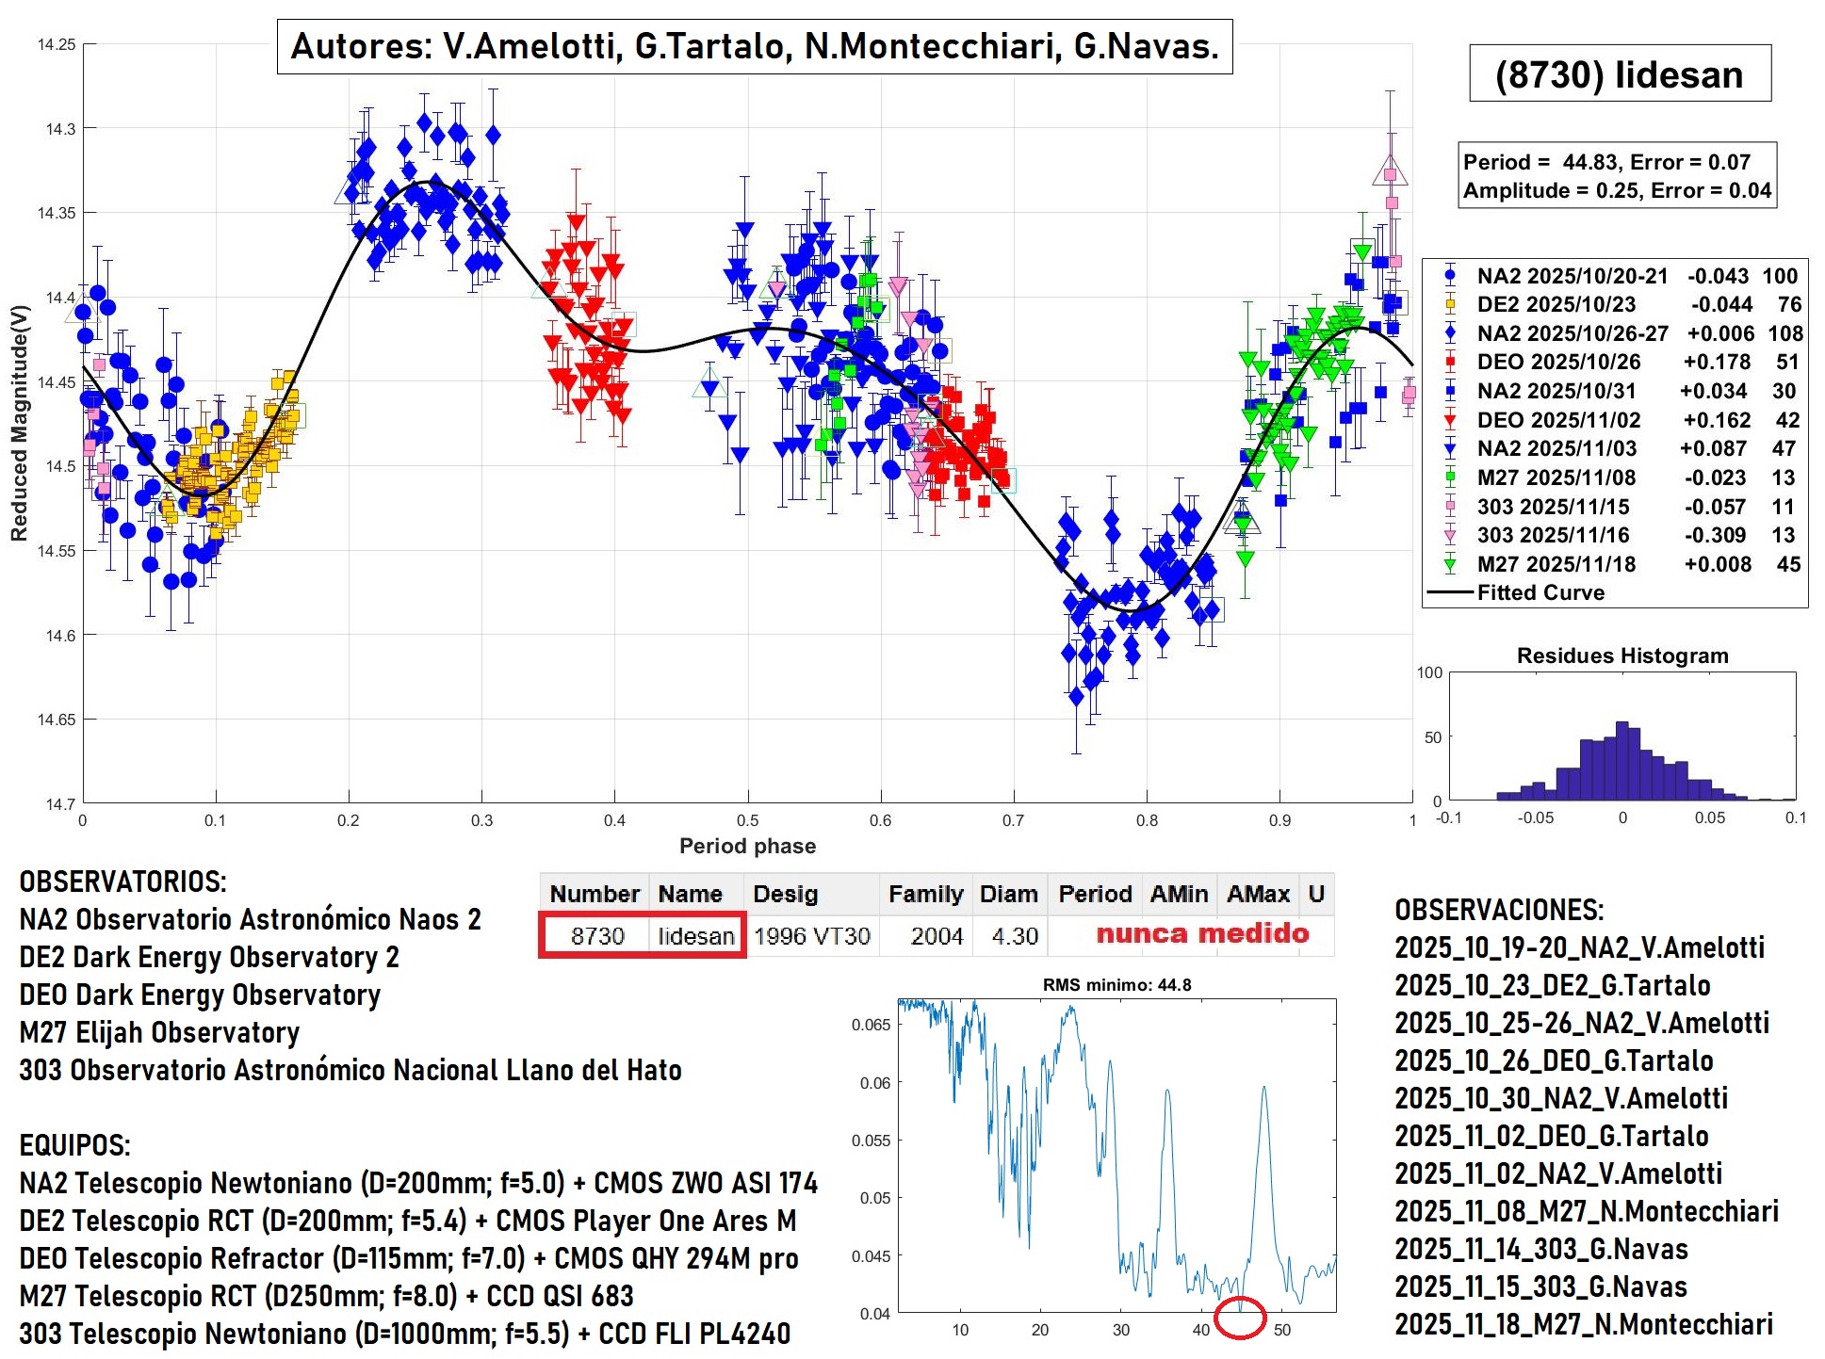Click the green triangle marker for M27 2025/11/18
The height and width of the screenshot is (1359, 1825).
1450,564
